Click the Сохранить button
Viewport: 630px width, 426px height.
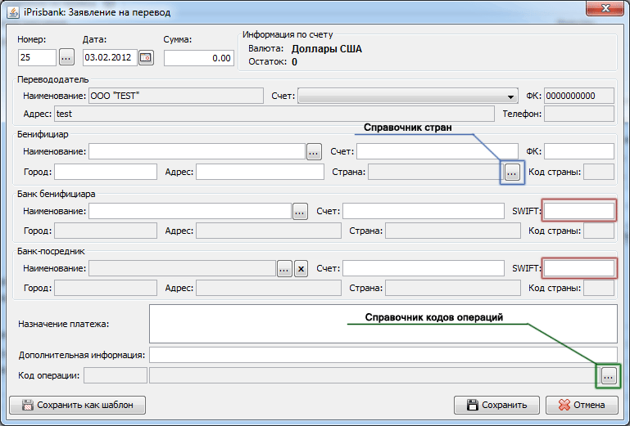[x=496, y=405]
